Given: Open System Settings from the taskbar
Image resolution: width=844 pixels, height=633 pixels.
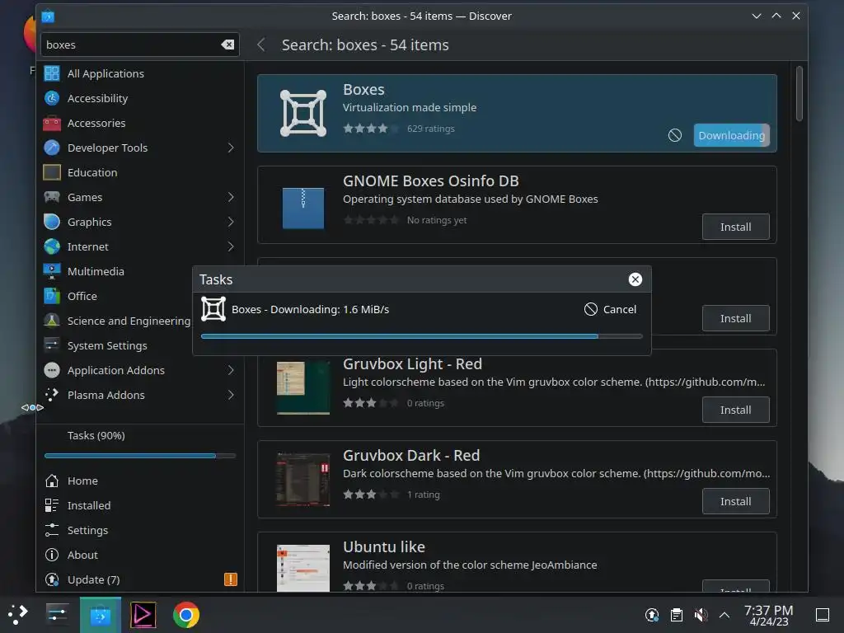Looking at the screenshot, I should point(57,615).
